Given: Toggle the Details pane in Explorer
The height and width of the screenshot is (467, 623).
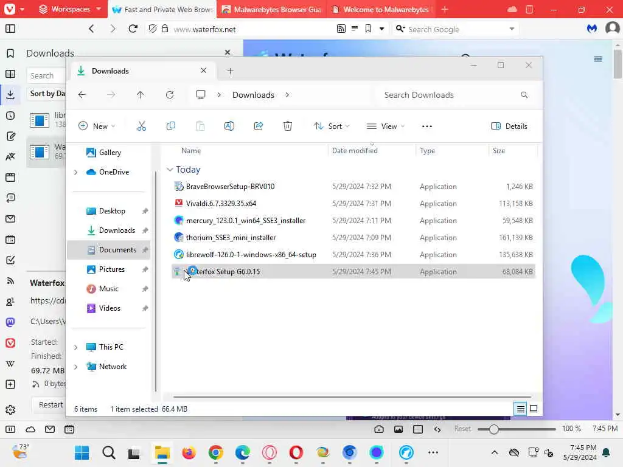Looking at the screenshot, I should [x=509, y=126].
